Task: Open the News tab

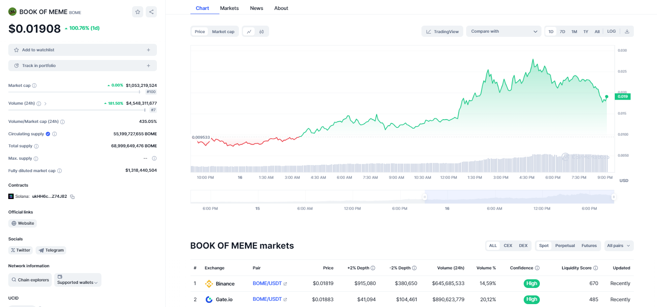Action: point(256,8)
